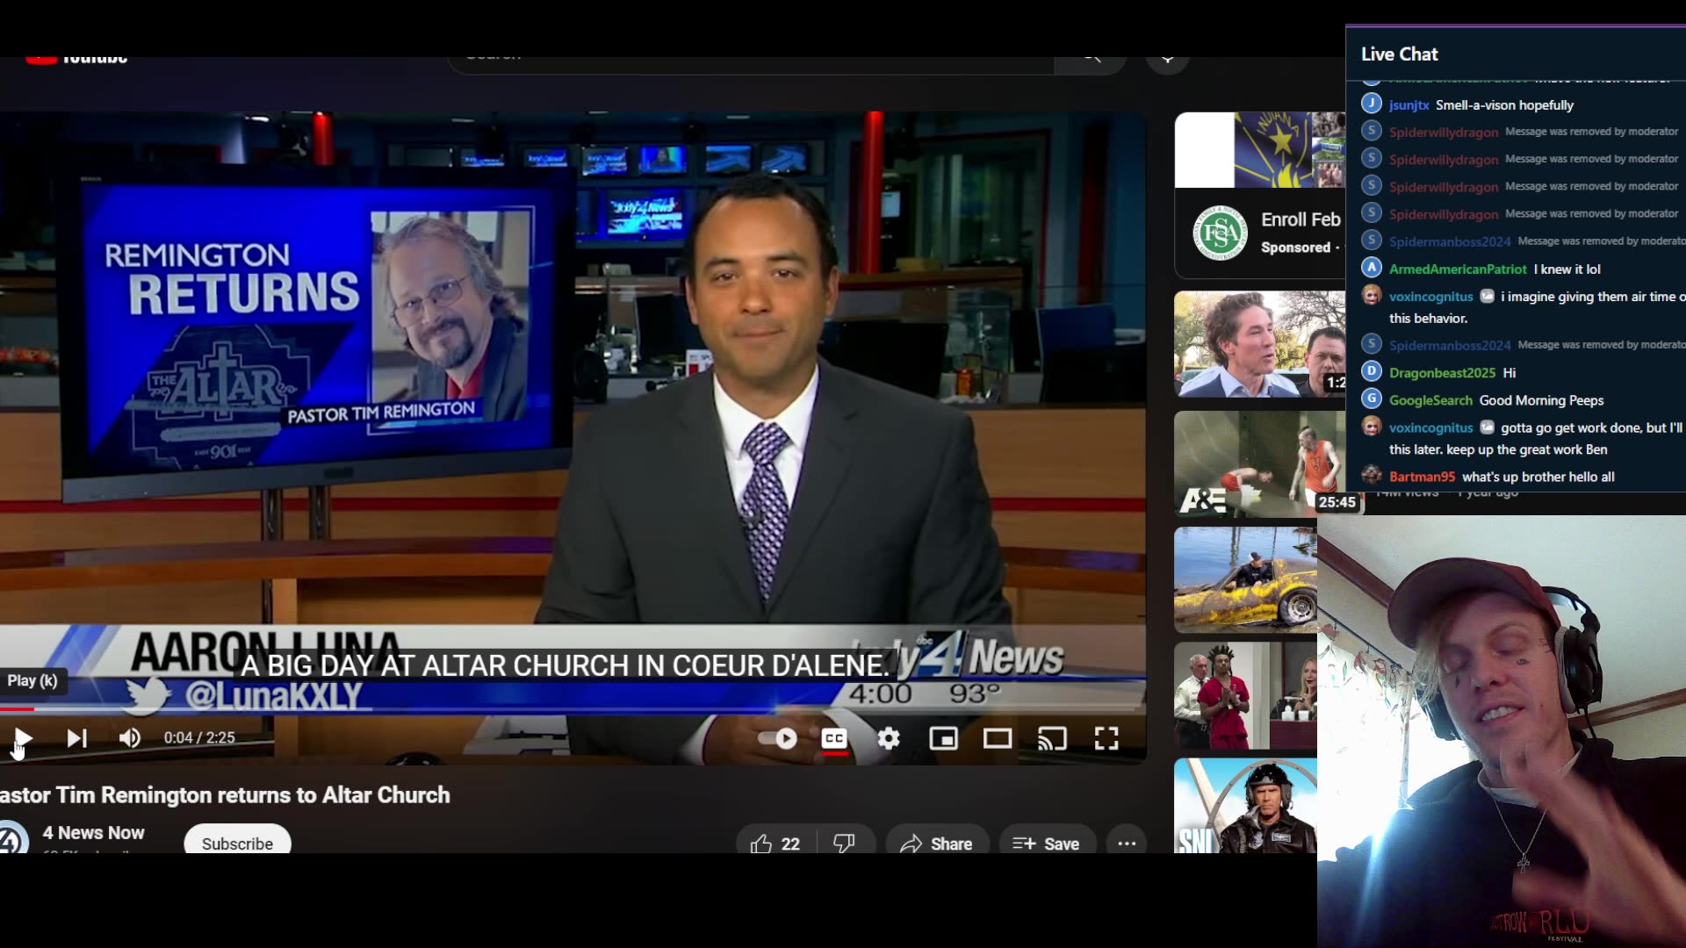Enter full screen mode
1686x948 pixels.
(1106, 738)
